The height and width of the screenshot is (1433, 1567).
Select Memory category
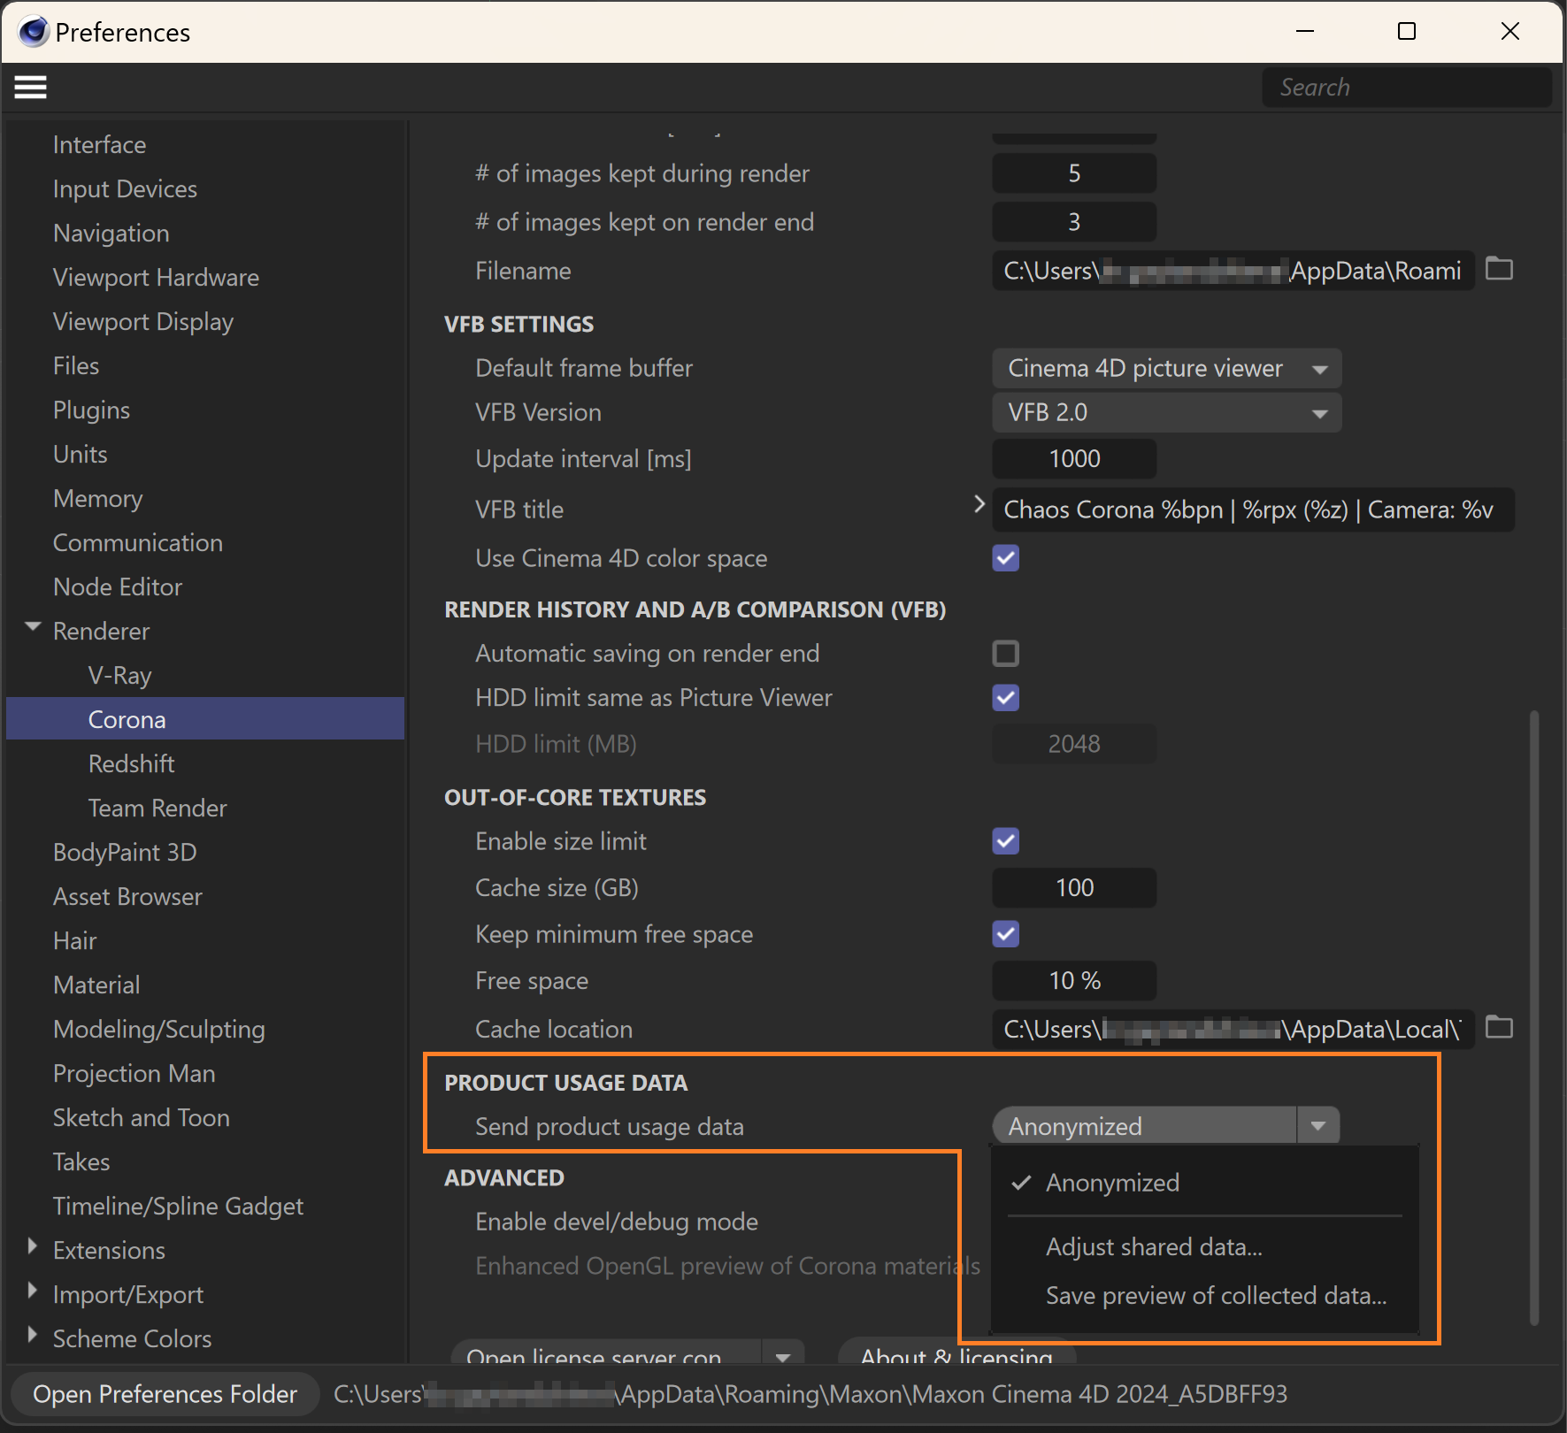click(97, 499)
